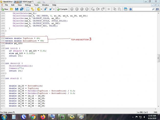The height and width of the screenshot is (120, 160).
Task: Click the blue gear settings icon
Action: 131,9
